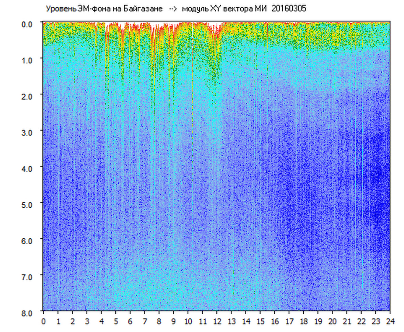Select hour 0 label on horizontal axis
404x332 pixels.
(x=43, y=322)
